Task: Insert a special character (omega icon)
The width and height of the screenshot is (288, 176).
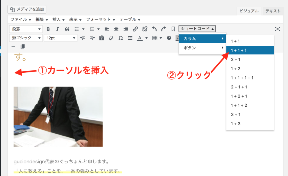Action: (121, 38)
